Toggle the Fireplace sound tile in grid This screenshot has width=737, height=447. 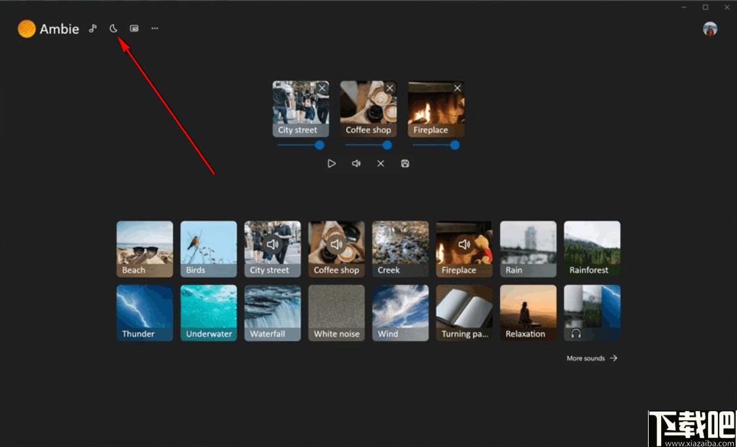[x=464, y=249]
